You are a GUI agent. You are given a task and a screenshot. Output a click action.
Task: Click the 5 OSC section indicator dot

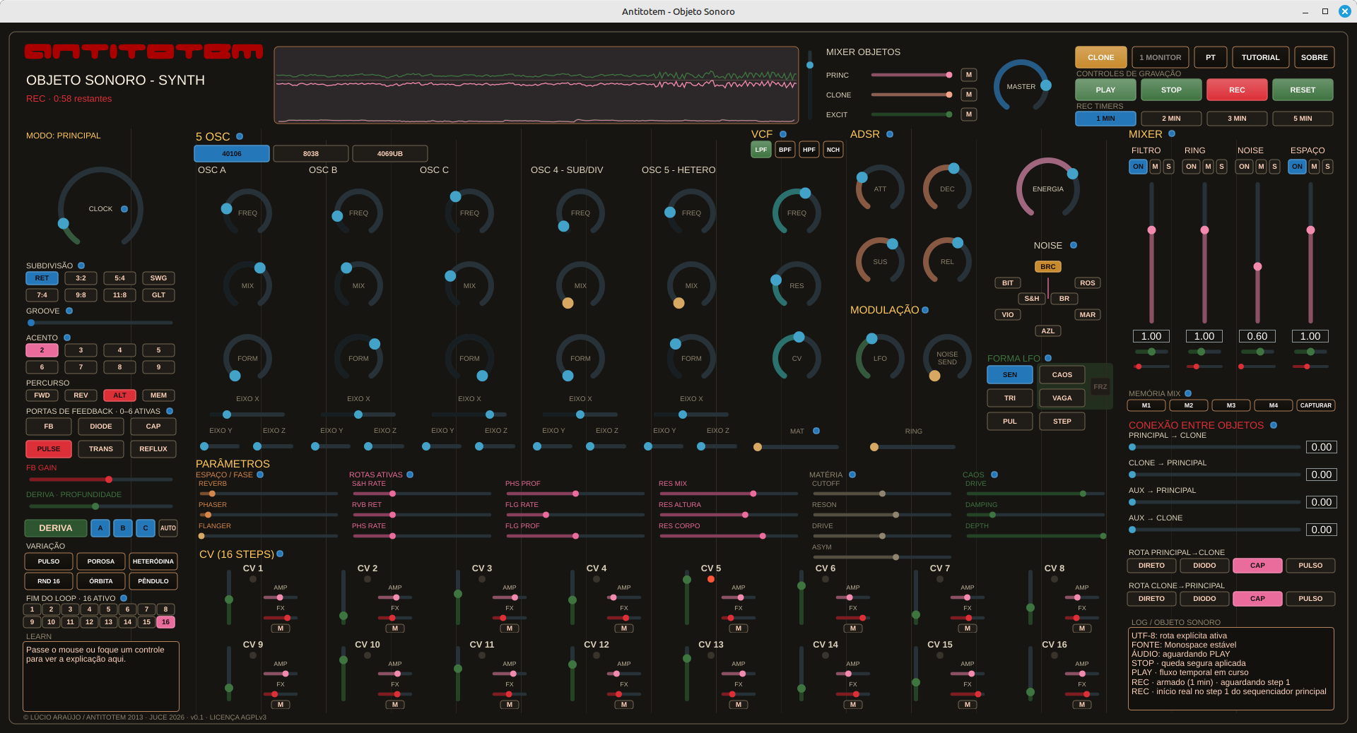point(240,136)
